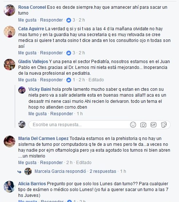Open Rosa Coronel's profile picture
Image resolution: width=179 pixels, height=202 pixels.
coord(9,10)
